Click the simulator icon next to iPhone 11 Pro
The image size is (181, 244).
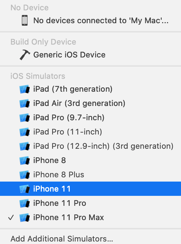pyautogui.click(x=24, y=203)
